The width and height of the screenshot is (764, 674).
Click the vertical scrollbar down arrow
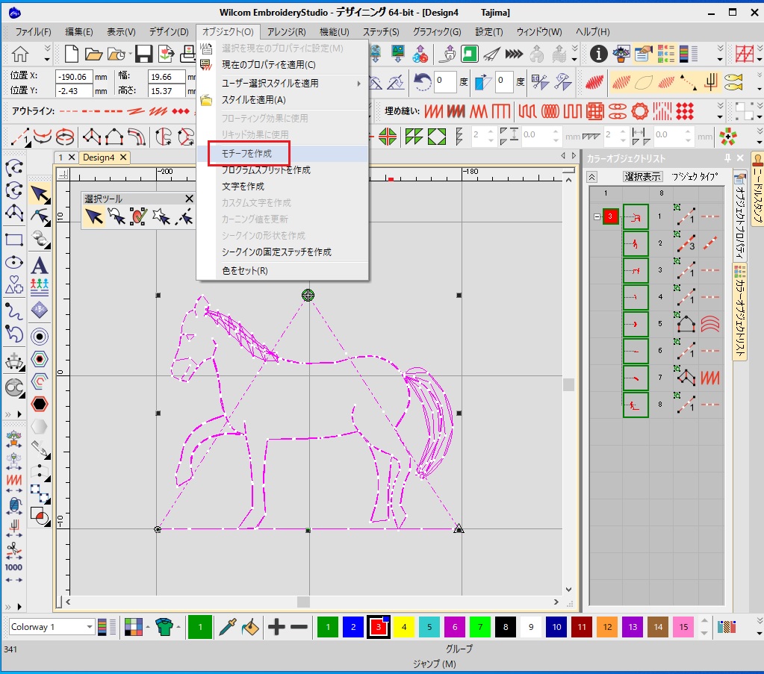pyautogui.click(x=568, y=589)
